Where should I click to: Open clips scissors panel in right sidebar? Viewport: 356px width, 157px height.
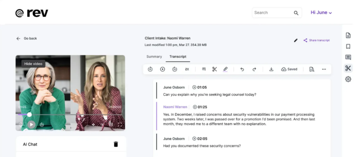tap(348, 68)
